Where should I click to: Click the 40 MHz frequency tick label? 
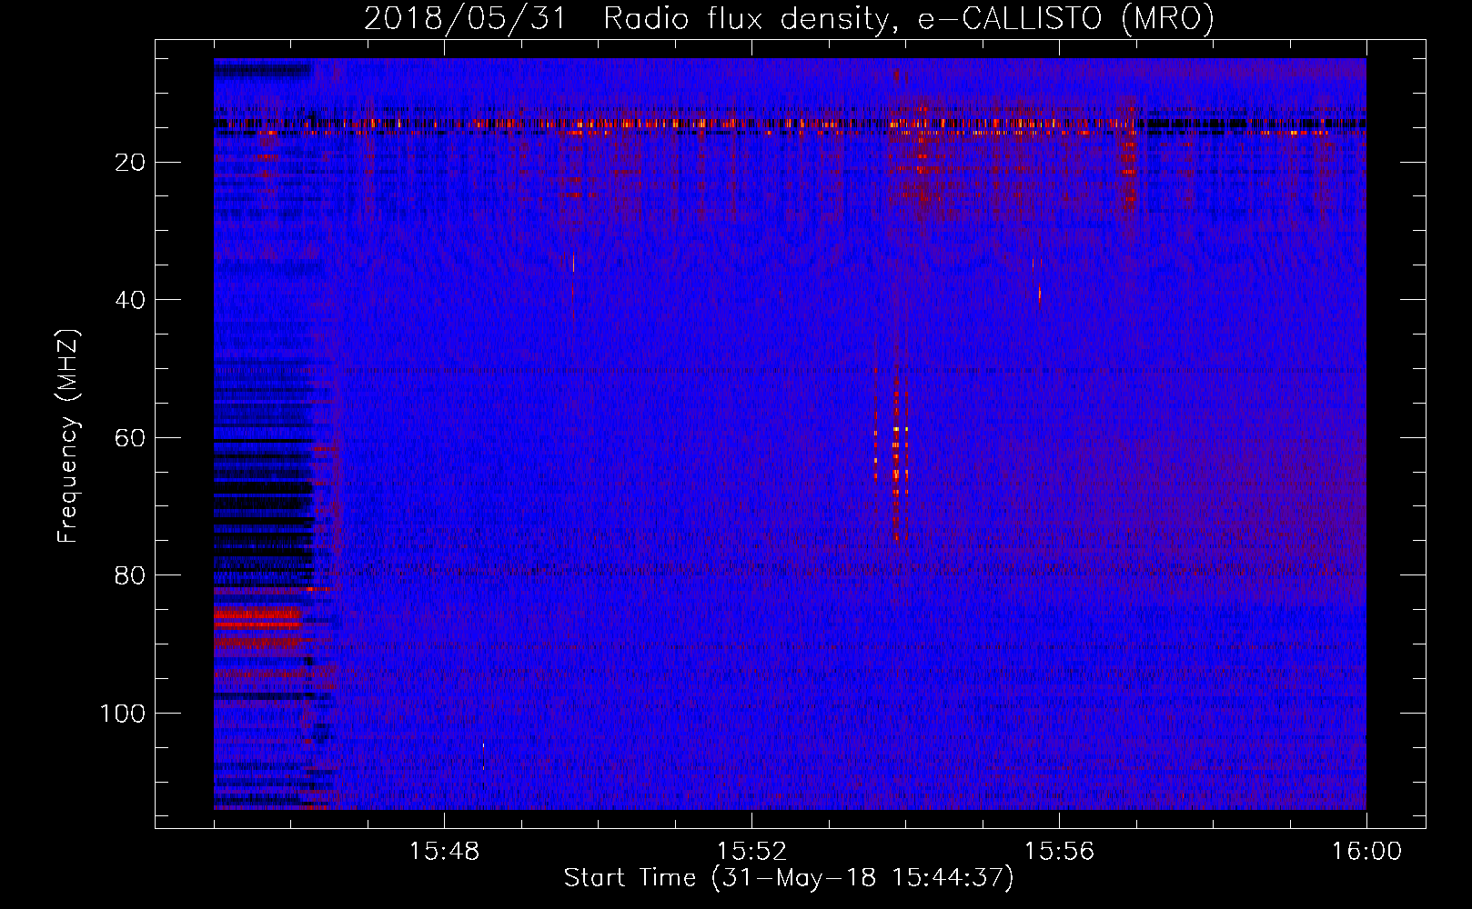[x=131, y=300]
